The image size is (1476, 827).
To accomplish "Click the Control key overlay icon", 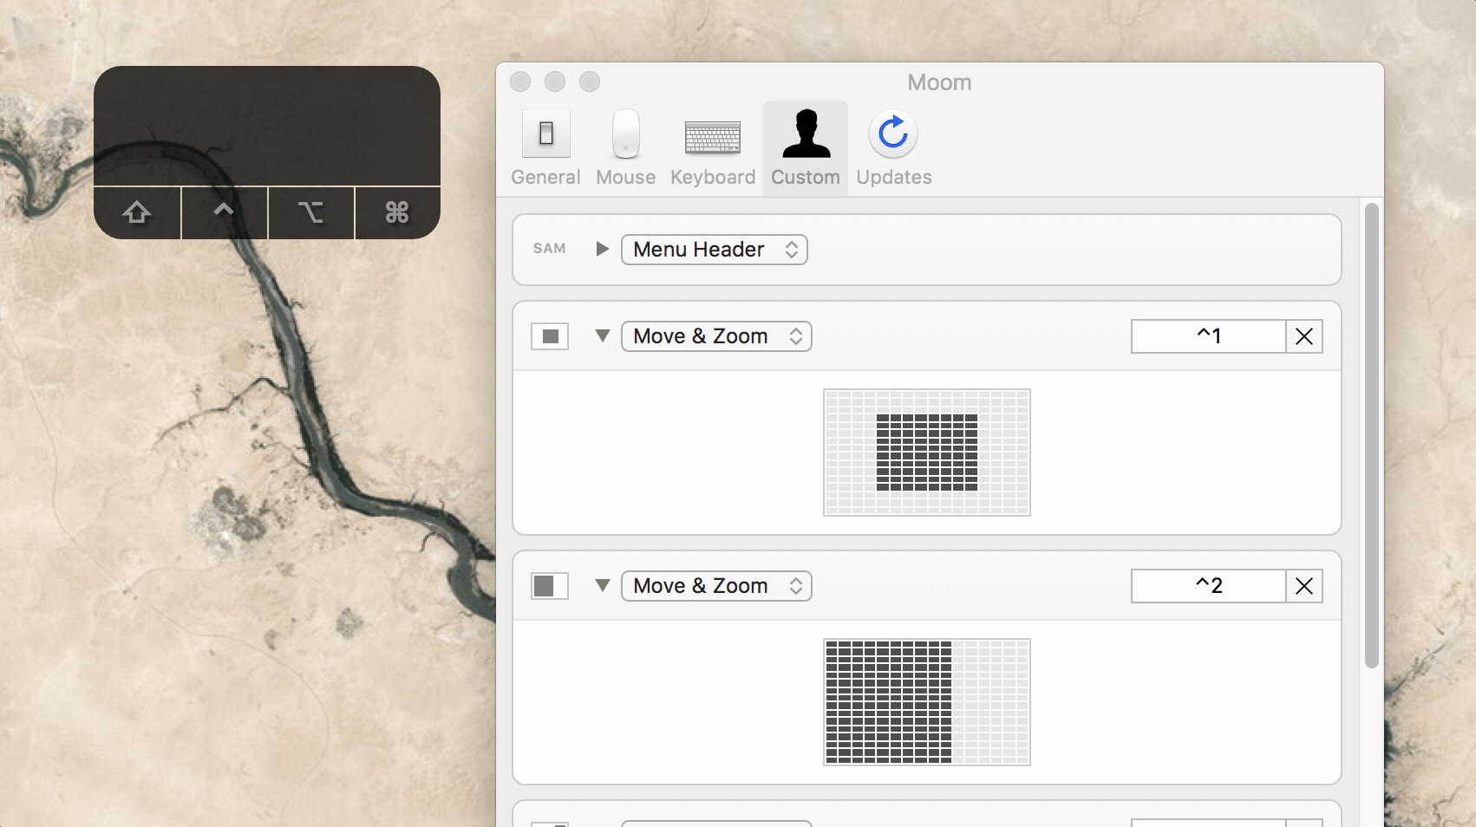I will [224, 212].
